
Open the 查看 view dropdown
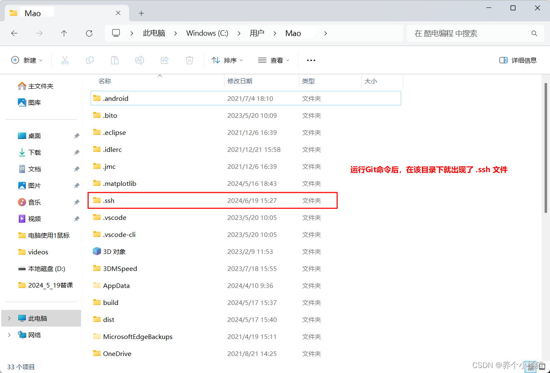[274, 60]
